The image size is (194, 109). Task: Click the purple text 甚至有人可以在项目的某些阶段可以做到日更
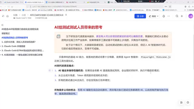pos(119,36)
